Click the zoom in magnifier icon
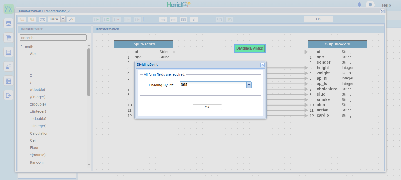The width and height of the screenshot is (401, 180). tap(32, 19)
